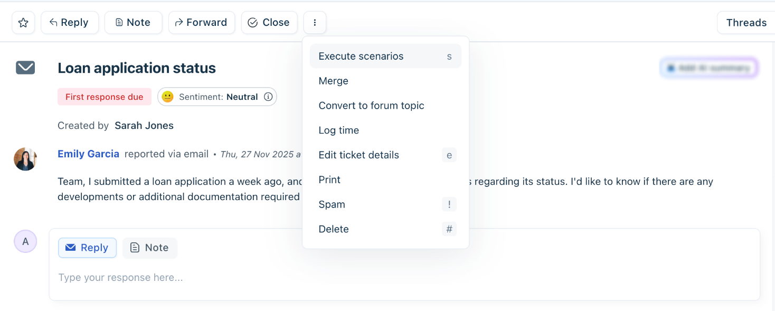Screen dimensions: 775x311
Task: Collapse the three-dot more actions menu
Action: coord(315,23)
